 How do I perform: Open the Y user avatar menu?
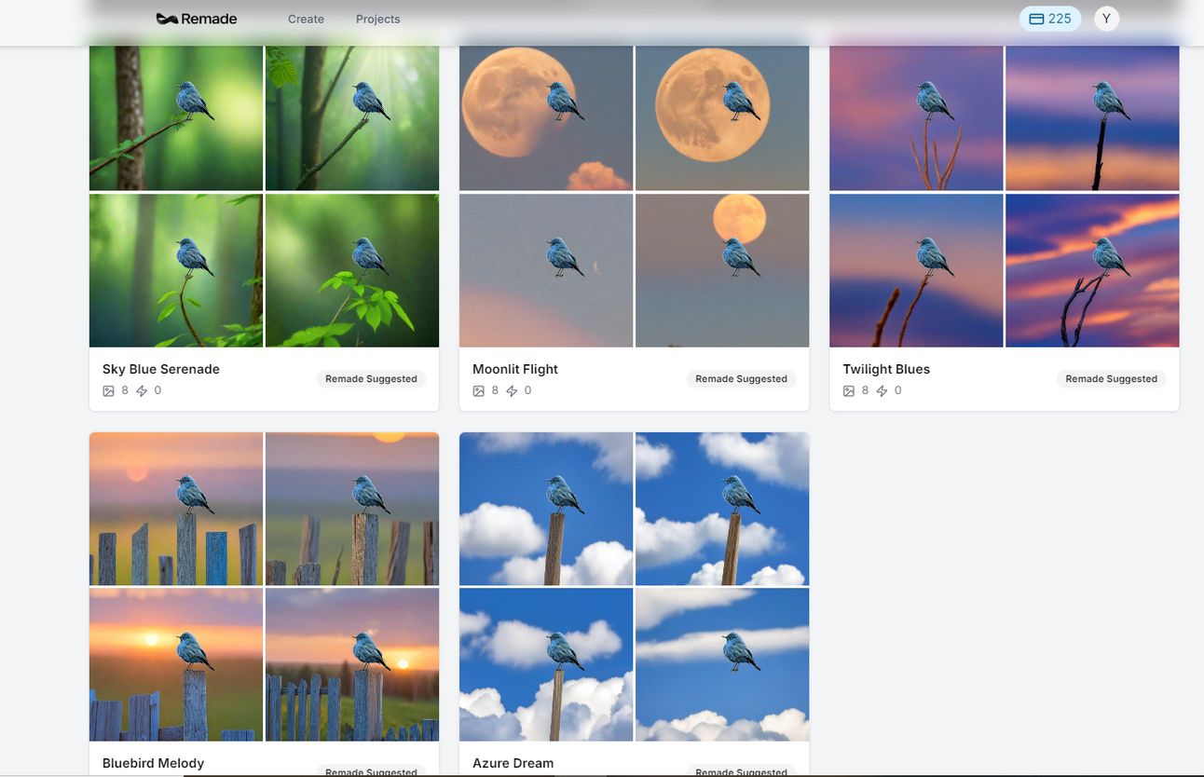point(1106,19)
